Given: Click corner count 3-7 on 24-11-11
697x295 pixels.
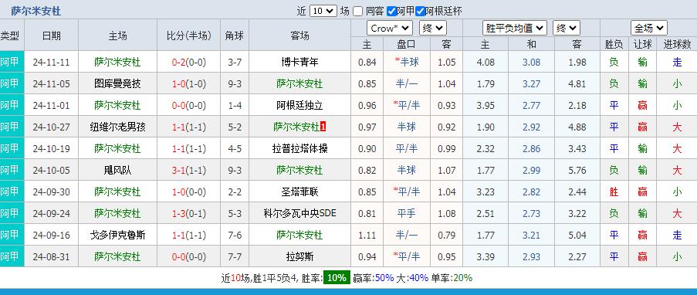Looking at the screenshot, I should tap(234, 63).
